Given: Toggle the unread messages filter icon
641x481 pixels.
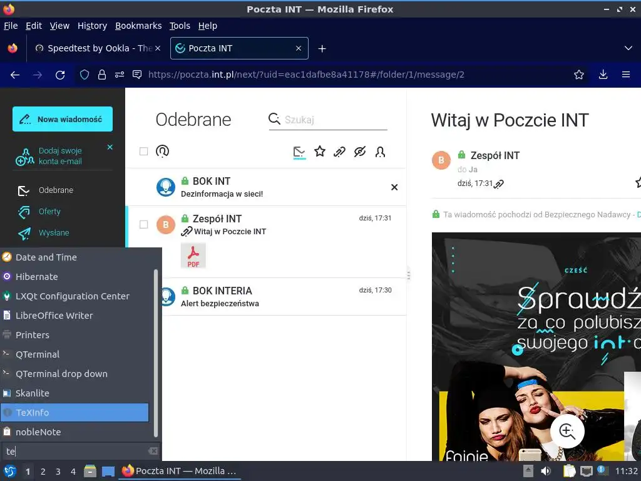Looking at the screenshot, I should coord(299,152).
